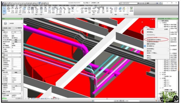Toggle Crop Region Visible checkbox
The image size is (181, 104).
(12, 61)
